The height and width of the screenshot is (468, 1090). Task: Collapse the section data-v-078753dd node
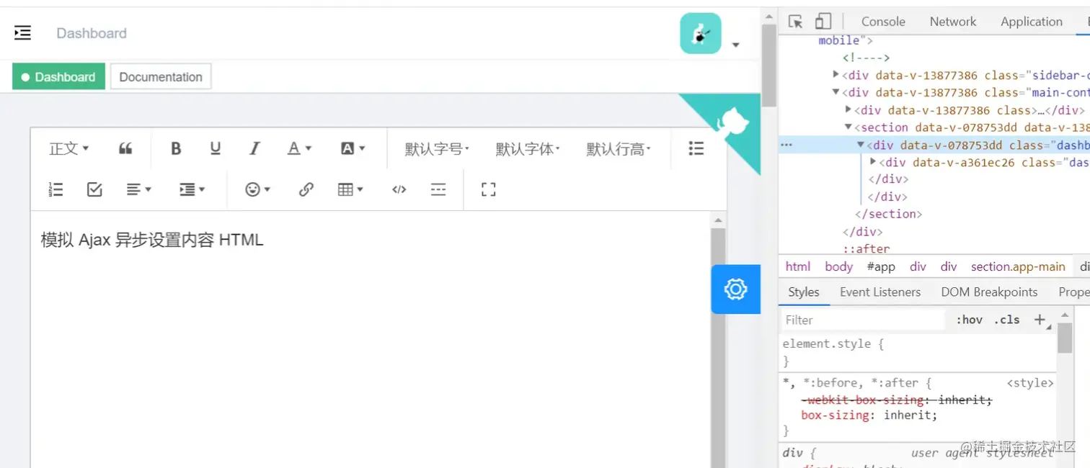pos(849,127)
